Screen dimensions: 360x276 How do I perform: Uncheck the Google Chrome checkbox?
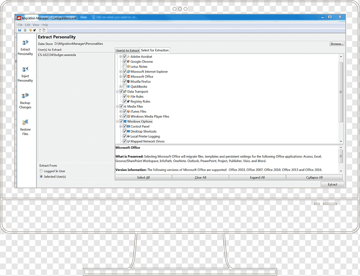pos(124,62)
